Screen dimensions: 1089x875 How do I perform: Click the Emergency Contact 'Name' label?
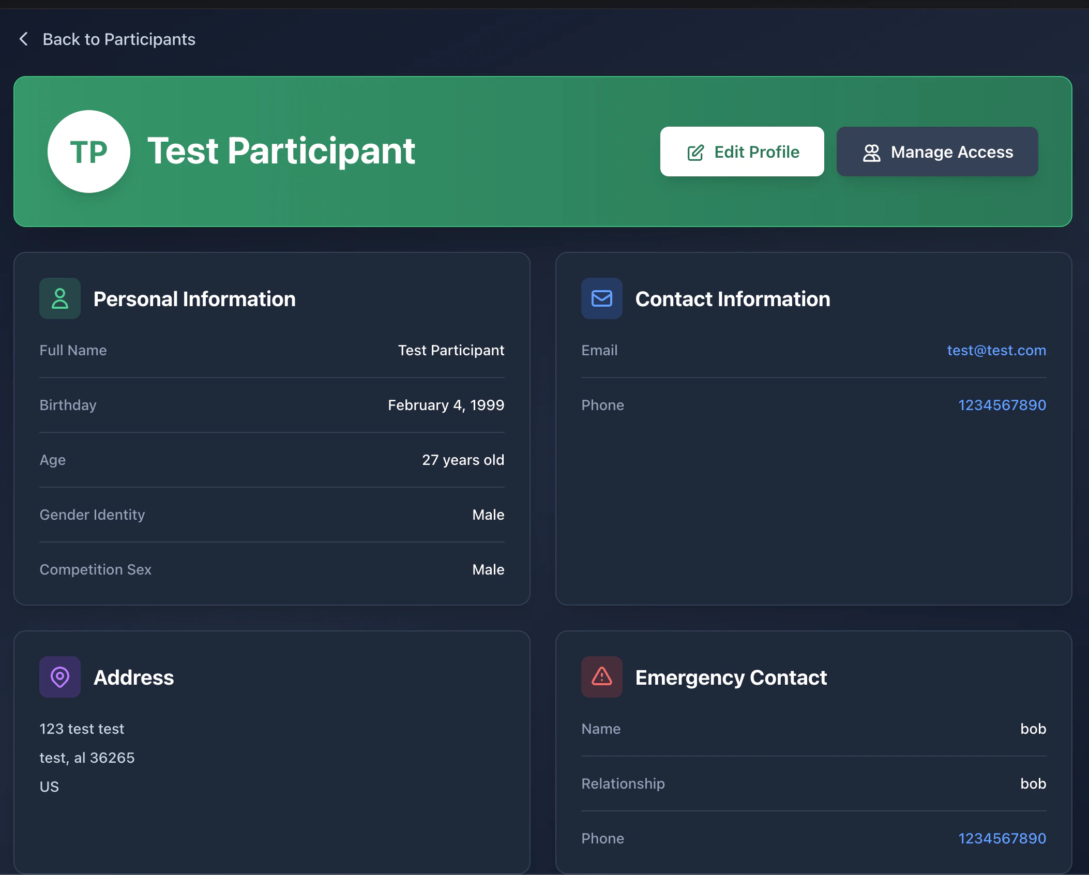point(601,729)
